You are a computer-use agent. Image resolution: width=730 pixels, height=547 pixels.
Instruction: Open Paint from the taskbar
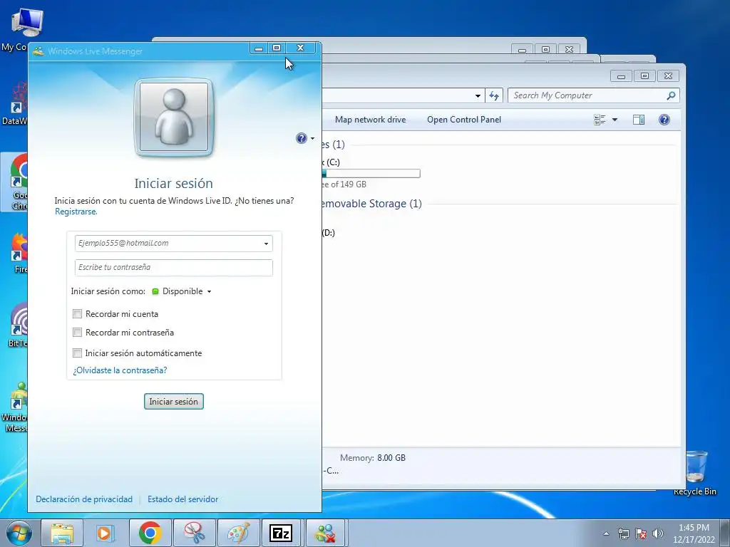[238, 533]
